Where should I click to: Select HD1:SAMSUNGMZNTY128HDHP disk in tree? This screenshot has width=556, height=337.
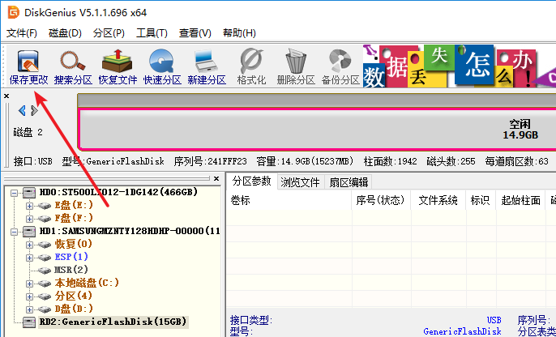(x=130, y=232)
